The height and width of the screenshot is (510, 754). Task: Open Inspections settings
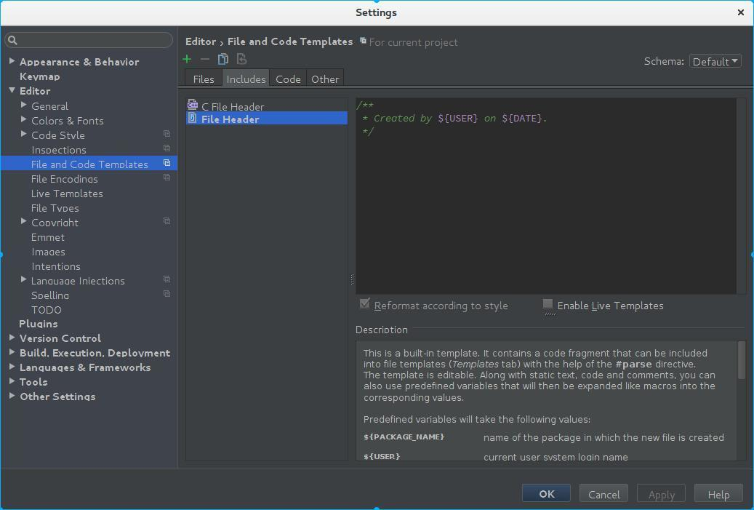pos(59,150)
